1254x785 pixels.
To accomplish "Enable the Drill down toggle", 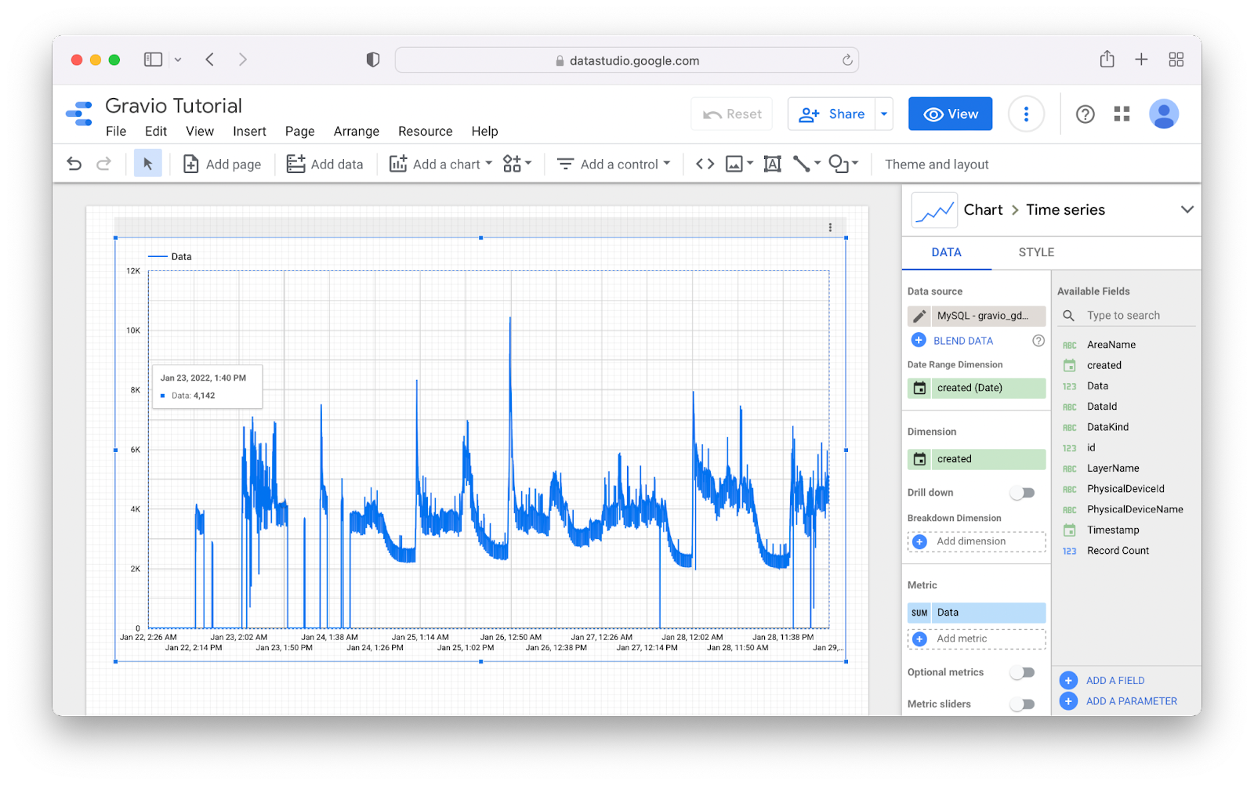I will pyautogui.click(x=1022, y=492).
